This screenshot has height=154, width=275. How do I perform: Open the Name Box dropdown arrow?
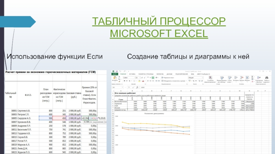click(x=122, y=87)
